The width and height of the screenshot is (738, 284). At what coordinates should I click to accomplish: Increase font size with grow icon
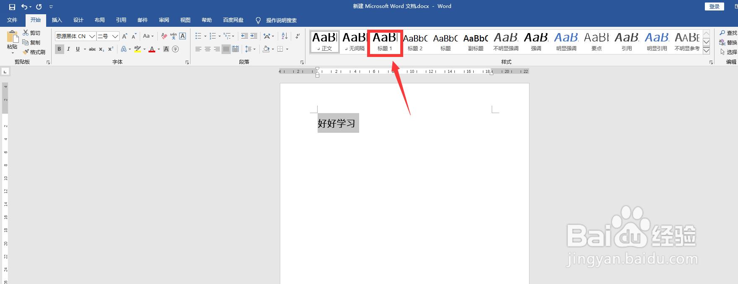(125, 36)
